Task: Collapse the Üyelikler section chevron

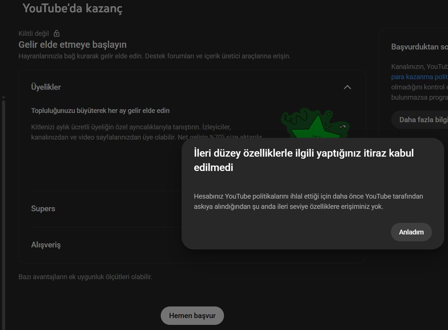Action: [347, 87]
